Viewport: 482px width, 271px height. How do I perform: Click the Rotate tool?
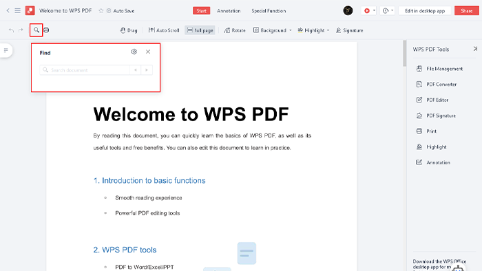[x=235, y=30]
